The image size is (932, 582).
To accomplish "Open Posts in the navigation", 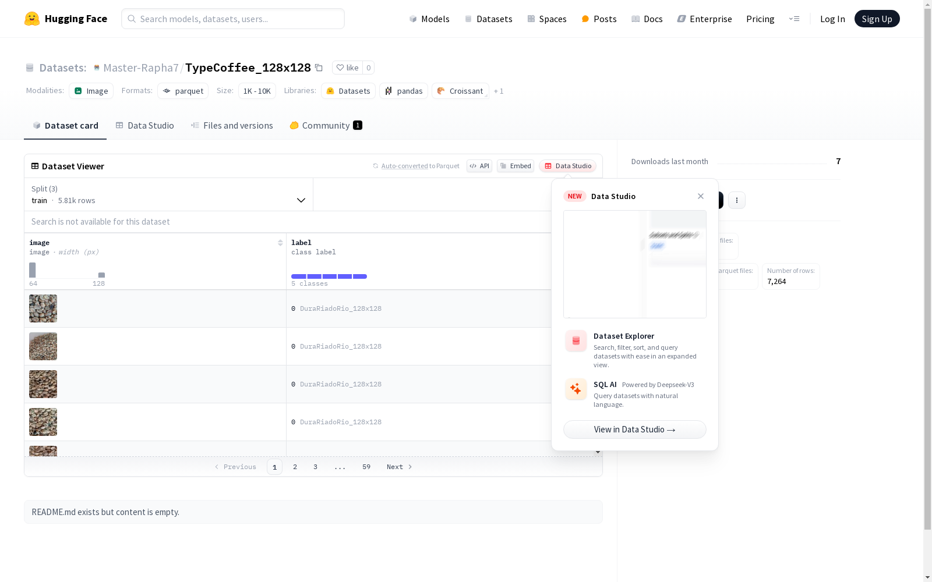I will (x=599, y=19).
